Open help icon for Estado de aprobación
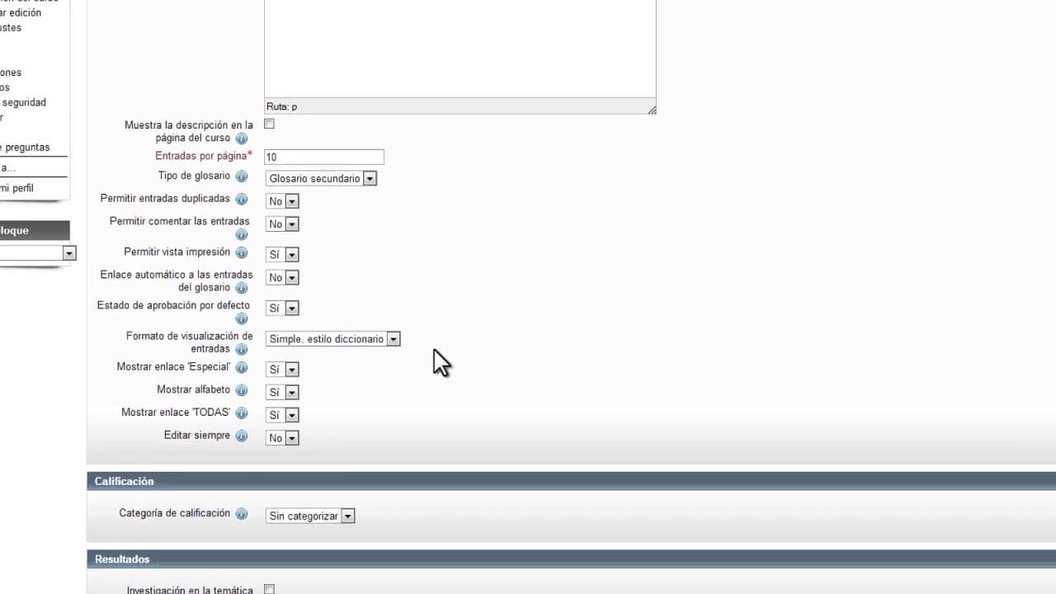The image size is (1056, 594). [x=242, y=318]
